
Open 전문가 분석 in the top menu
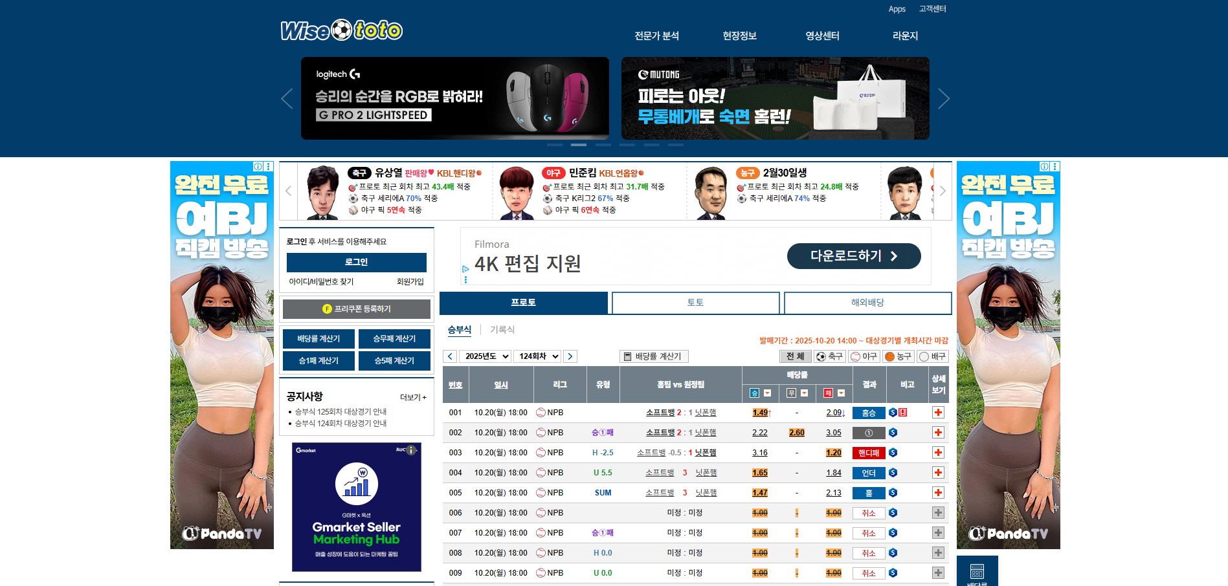pyautogui.click(x=656, y=36)
